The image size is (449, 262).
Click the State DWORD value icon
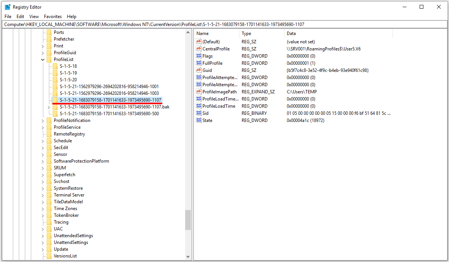(198, 120)
